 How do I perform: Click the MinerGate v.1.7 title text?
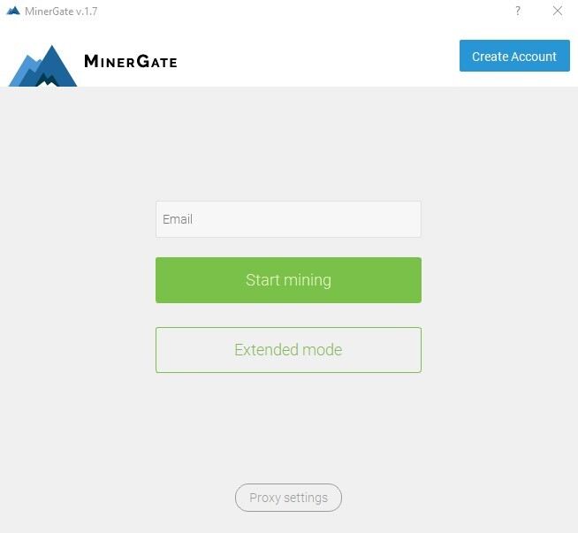coord(61,11)
